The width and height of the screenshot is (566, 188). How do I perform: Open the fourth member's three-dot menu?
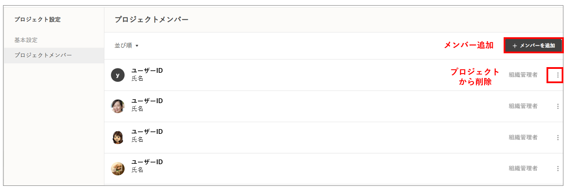(557, 169)
